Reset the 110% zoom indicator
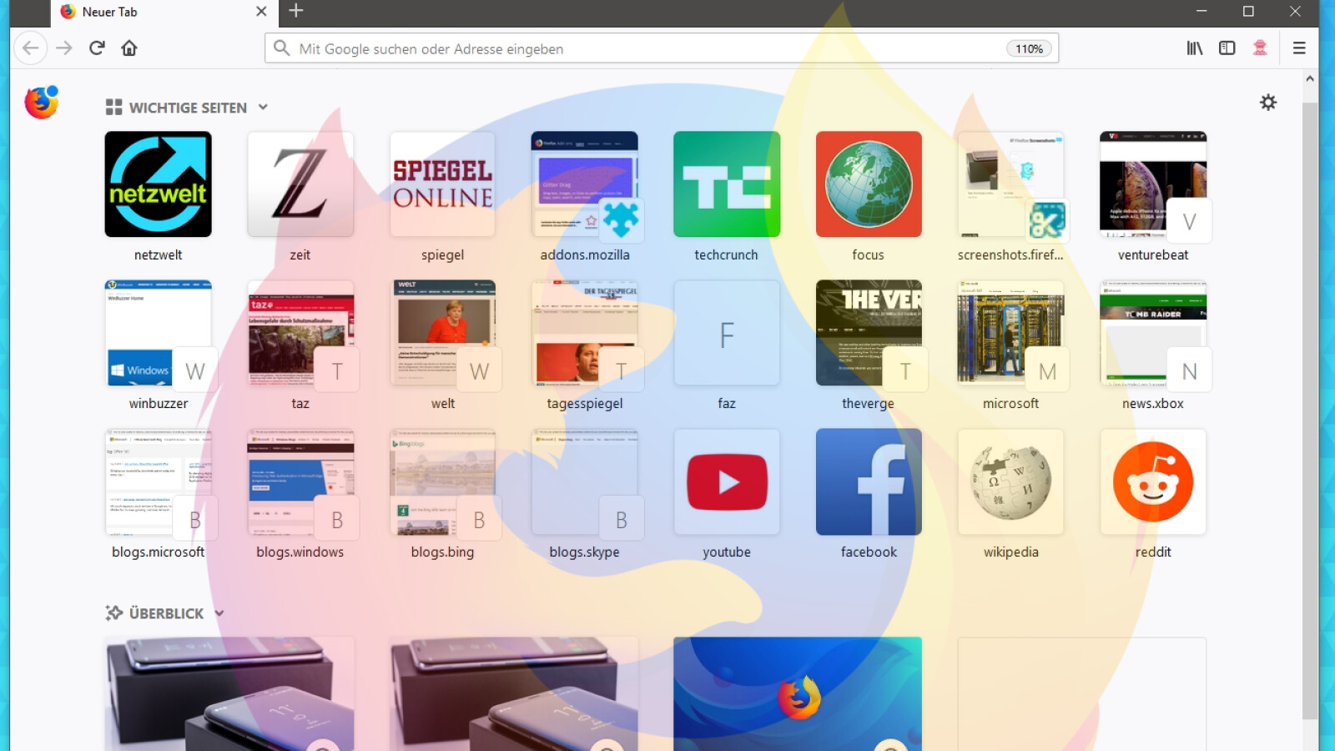This screenshot has width=1335, height=751. click(x=1029, y=49)
